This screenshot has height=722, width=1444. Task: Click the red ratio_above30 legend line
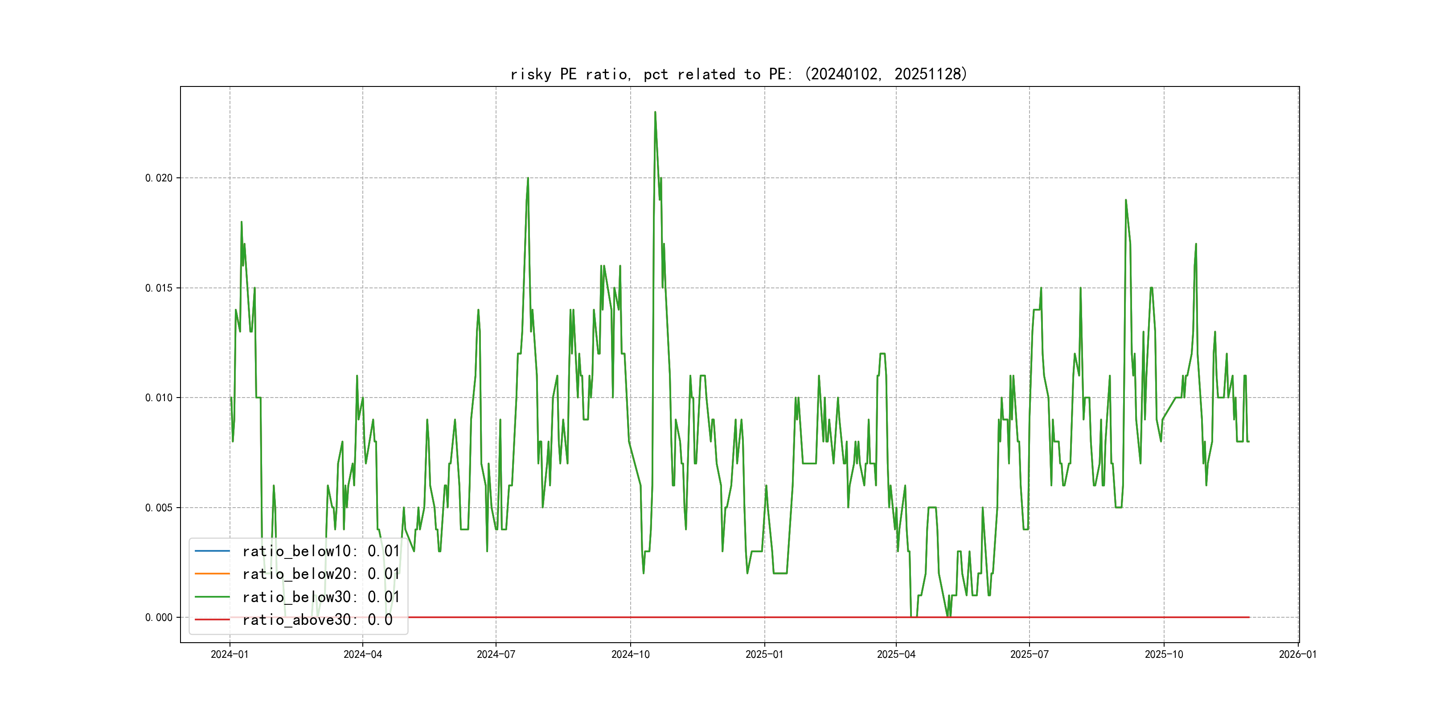(212, 619)
